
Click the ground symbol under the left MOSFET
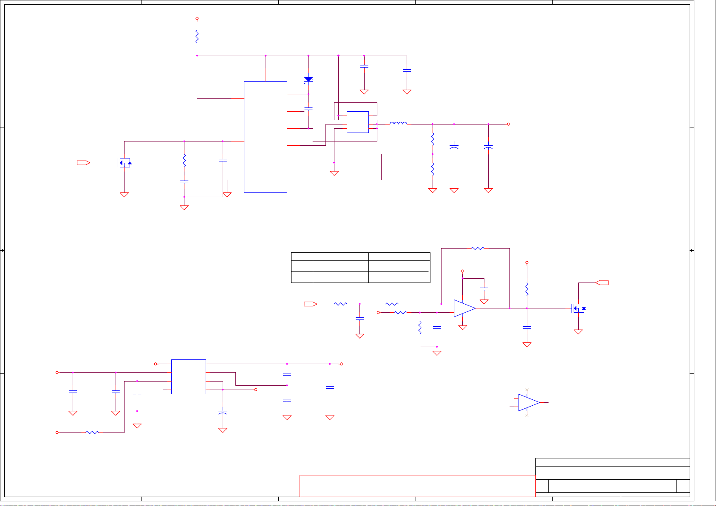[124, 195]
